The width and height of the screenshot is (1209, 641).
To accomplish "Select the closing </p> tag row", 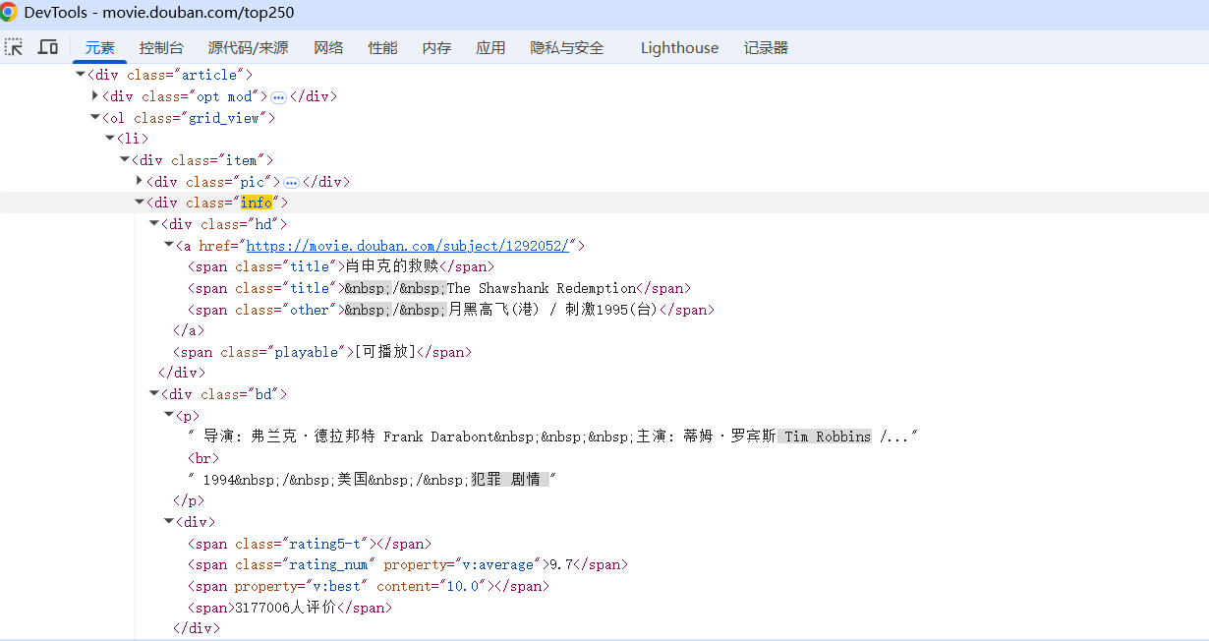I will pos(189,501).
